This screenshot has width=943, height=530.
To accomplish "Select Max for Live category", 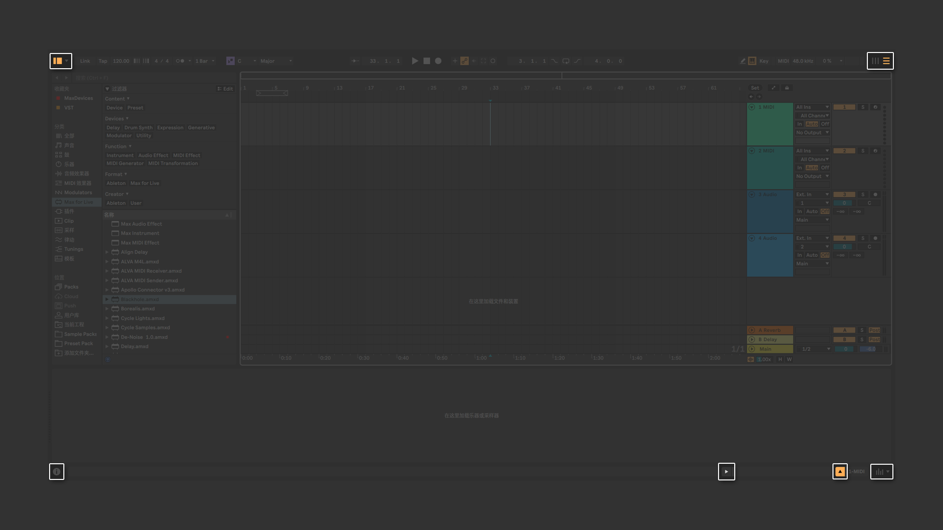I will 78,202.
